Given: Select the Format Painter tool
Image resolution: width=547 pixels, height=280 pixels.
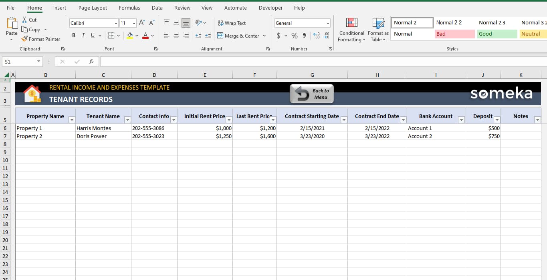Looking at the screenshot, I should [x=41, y=39].
